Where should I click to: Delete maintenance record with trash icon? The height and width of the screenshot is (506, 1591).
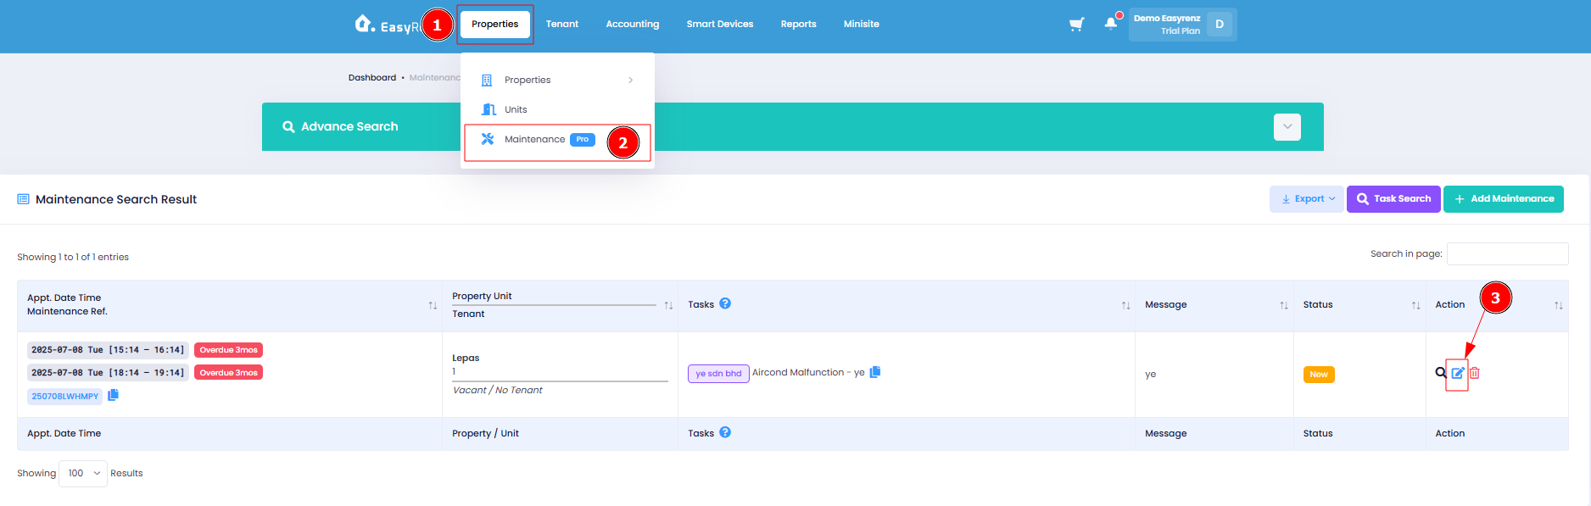tap(1475, 373)
